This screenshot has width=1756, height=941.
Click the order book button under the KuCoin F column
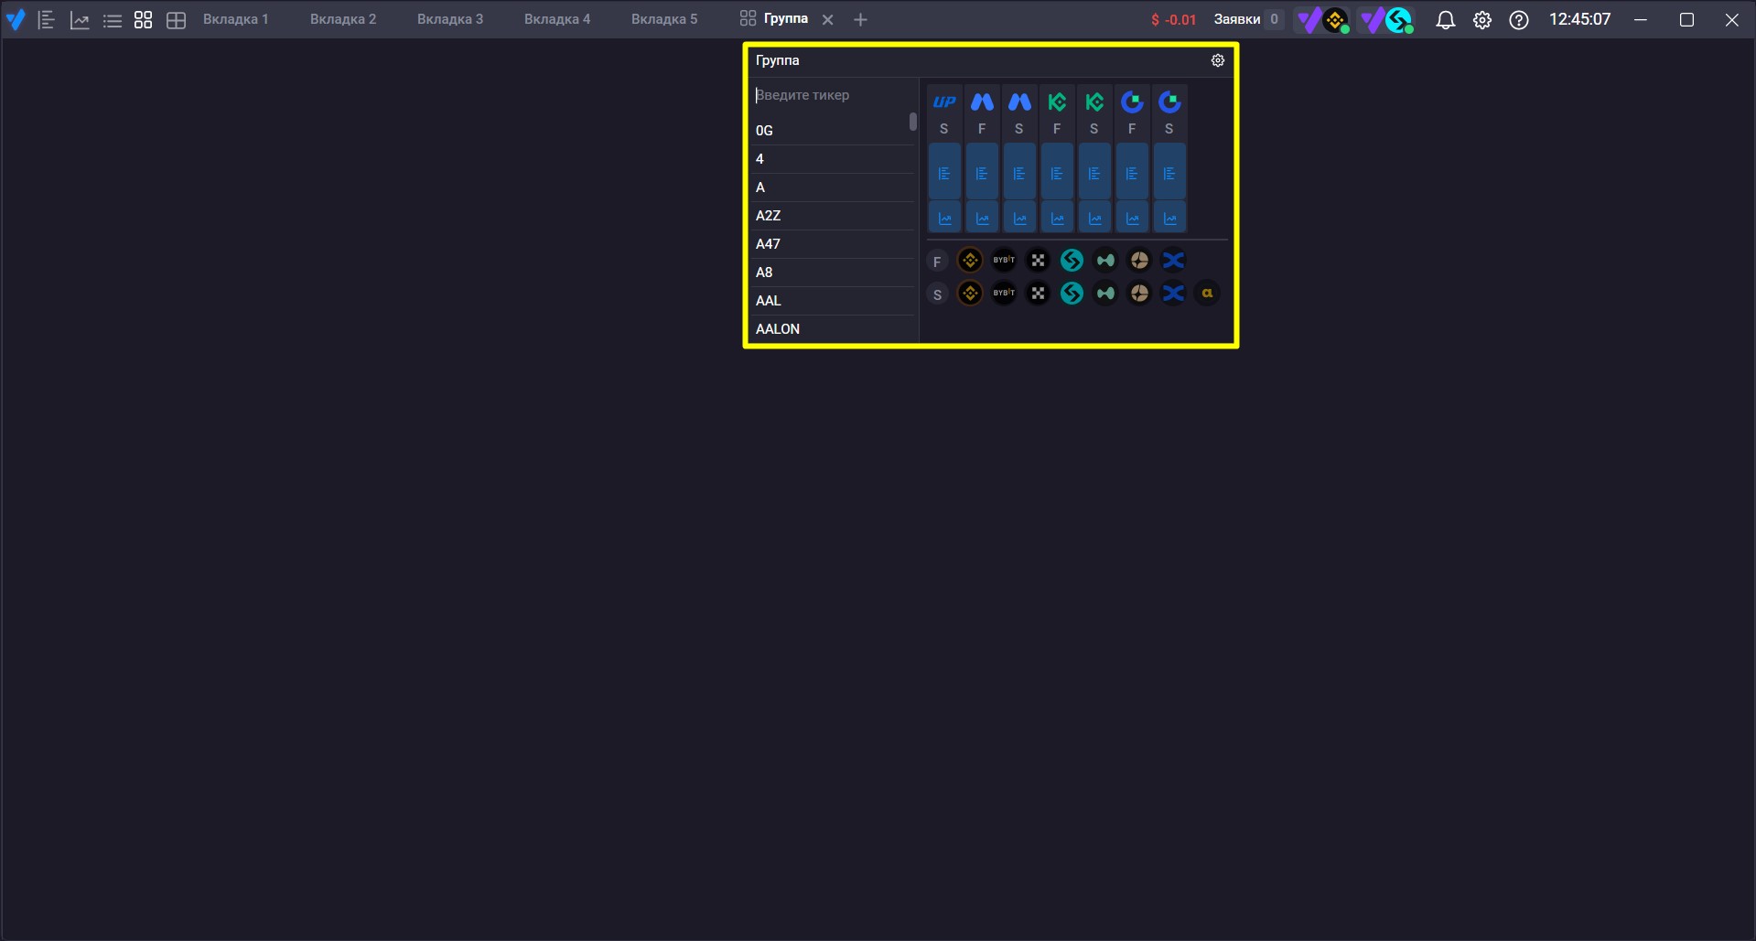pyautogui.click(x=1057, y=172)
